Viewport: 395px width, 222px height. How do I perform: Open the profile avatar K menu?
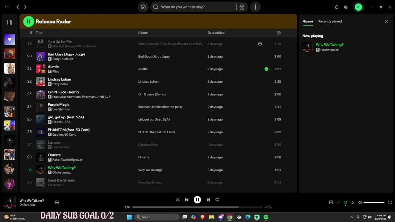click(x=358, y=7)
